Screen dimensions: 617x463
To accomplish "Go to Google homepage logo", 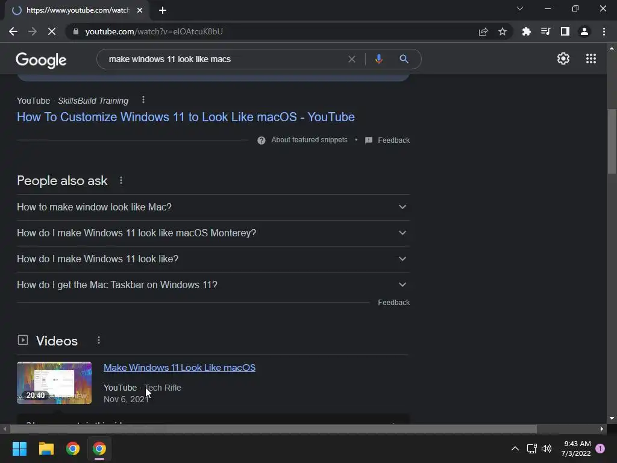I will 41,60.
